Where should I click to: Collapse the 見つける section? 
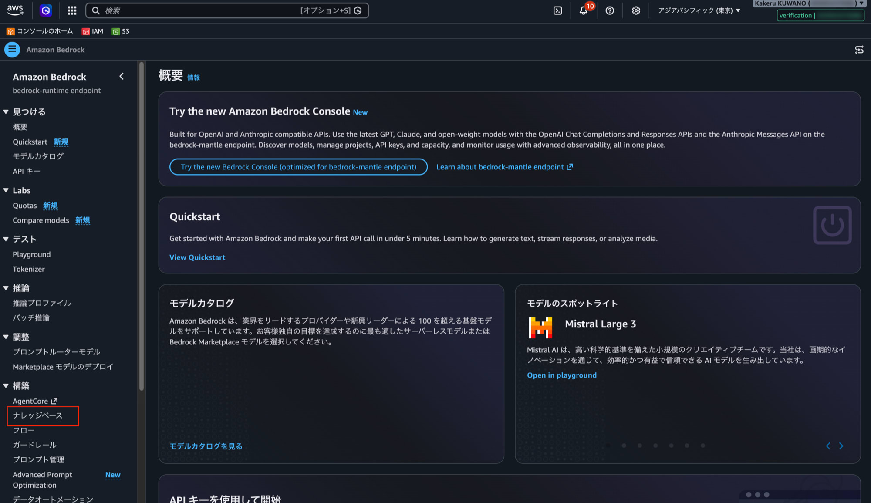point(6,112)
